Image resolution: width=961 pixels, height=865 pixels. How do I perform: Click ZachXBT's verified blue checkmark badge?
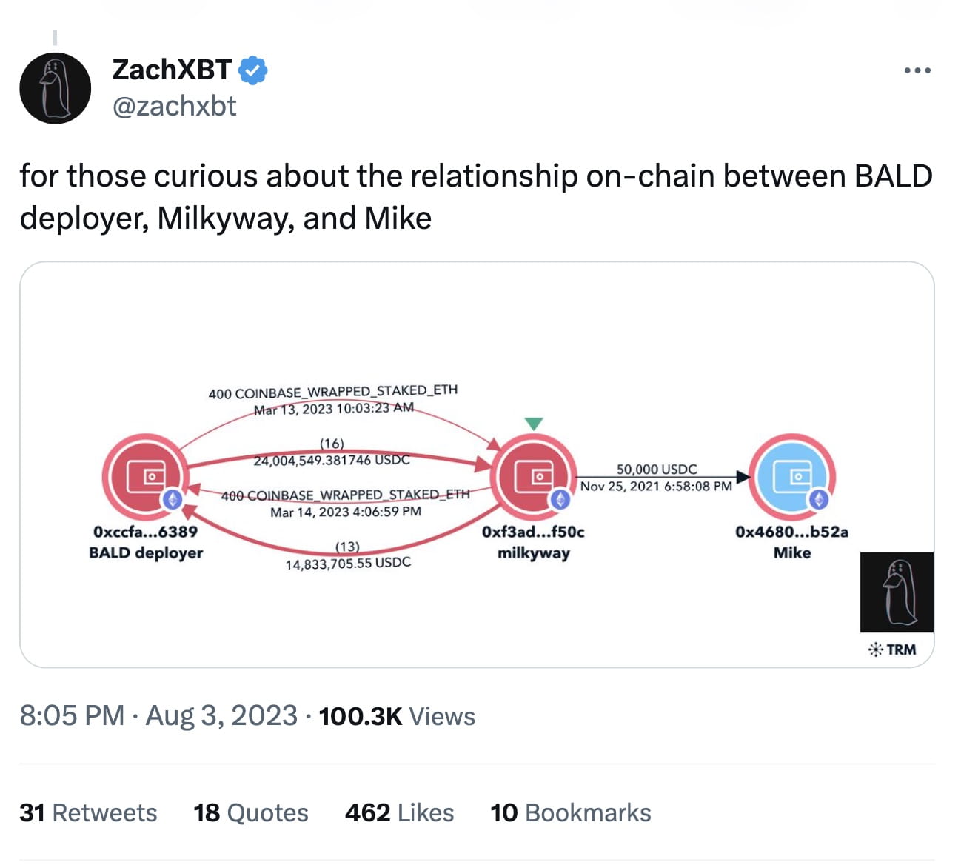(x=254, y=70)
